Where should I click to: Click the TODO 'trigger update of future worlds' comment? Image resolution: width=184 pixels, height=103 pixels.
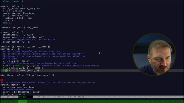click(30, 39)
